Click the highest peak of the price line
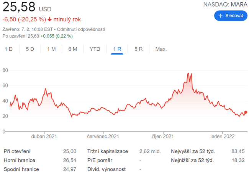 tap(188, 73)
